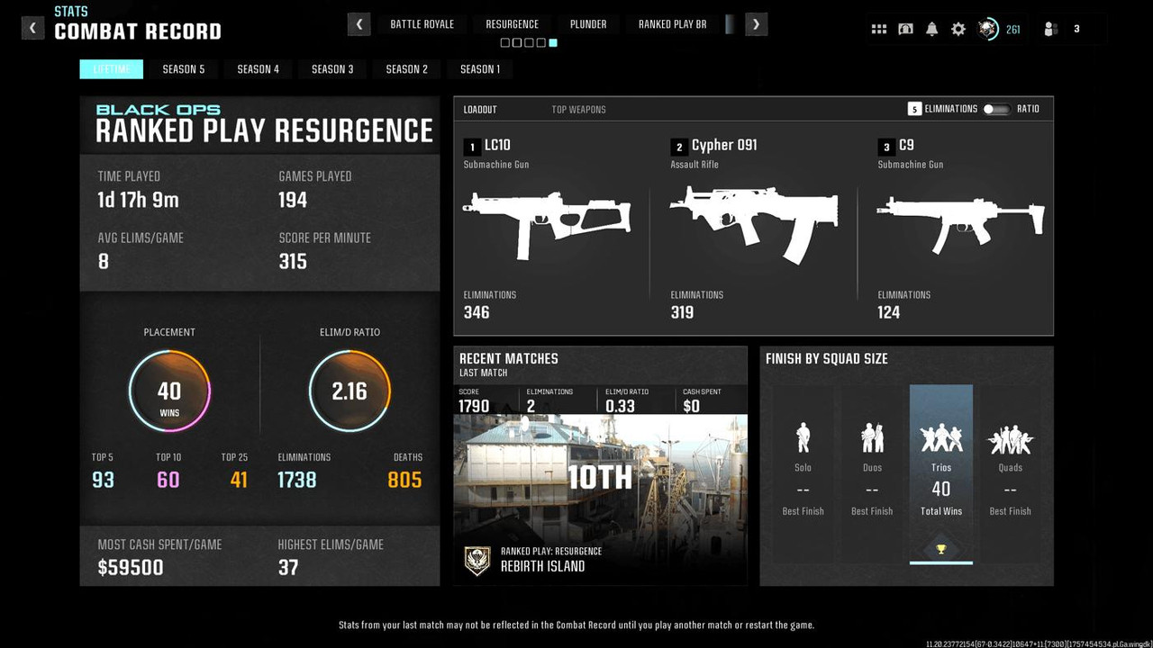Open the notifications bell
The height and width of the screenshot is (648, 1153).
pyautogui.click(x=932, y=29)
